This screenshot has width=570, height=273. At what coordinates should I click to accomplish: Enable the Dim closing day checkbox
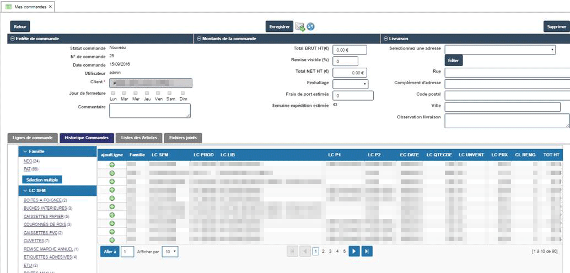click(x=183, y=93)
